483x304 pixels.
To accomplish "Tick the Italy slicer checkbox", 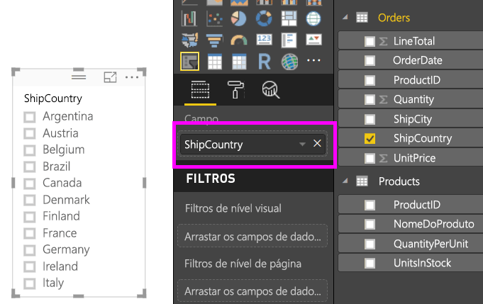I will tap(30, 283).
